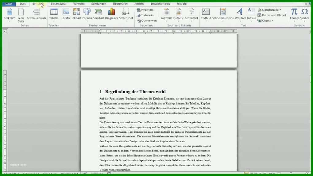Click the tab selector left of the ruler
313x176 pixels.
tap(5, 31)
